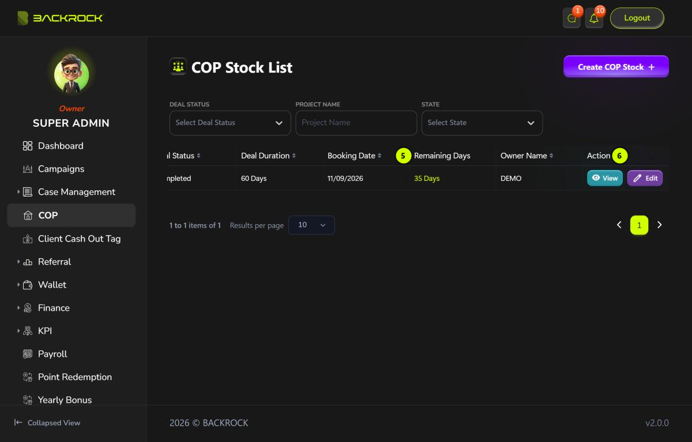Screen dimensions: 692x442
Task: Click the collapse arrow icon at sidebar bottom
Action: 18,422
